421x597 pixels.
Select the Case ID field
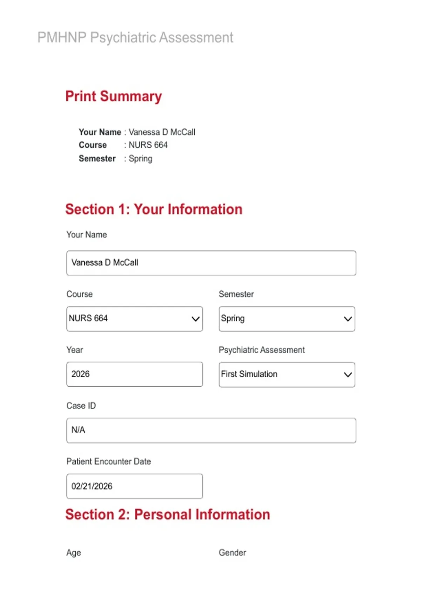click(211, 430)
